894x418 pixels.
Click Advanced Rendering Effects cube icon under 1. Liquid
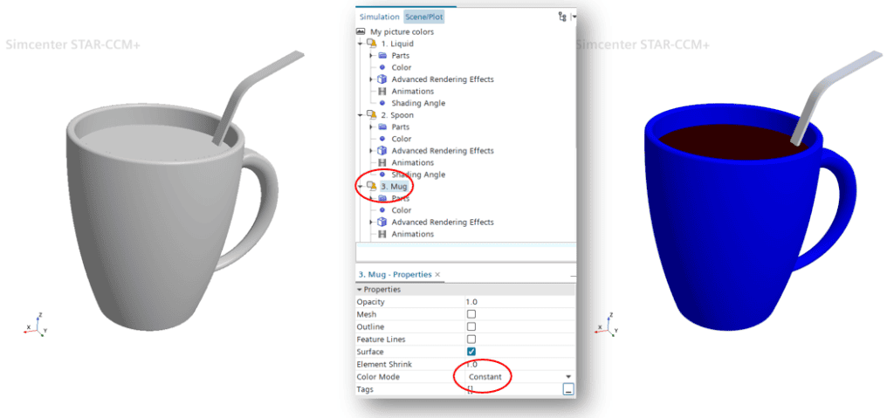click(x=382, y=79)
